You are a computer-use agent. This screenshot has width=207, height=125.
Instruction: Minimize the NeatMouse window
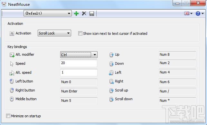[x=177, y=3]
